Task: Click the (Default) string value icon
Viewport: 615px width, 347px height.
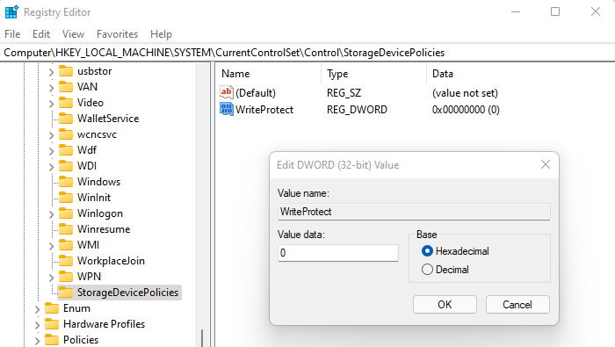Action: tap(227, 92)
